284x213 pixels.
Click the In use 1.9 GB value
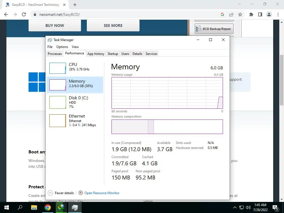click(x=131, y=149)
